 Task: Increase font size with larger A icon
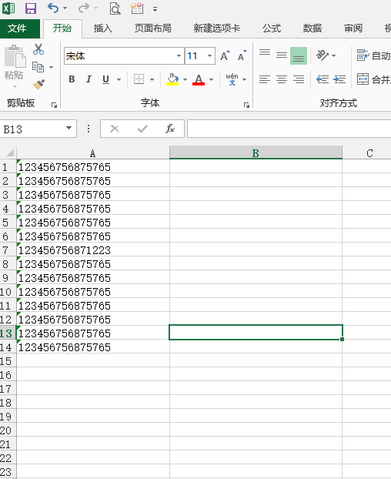click(x=225, y=55)
